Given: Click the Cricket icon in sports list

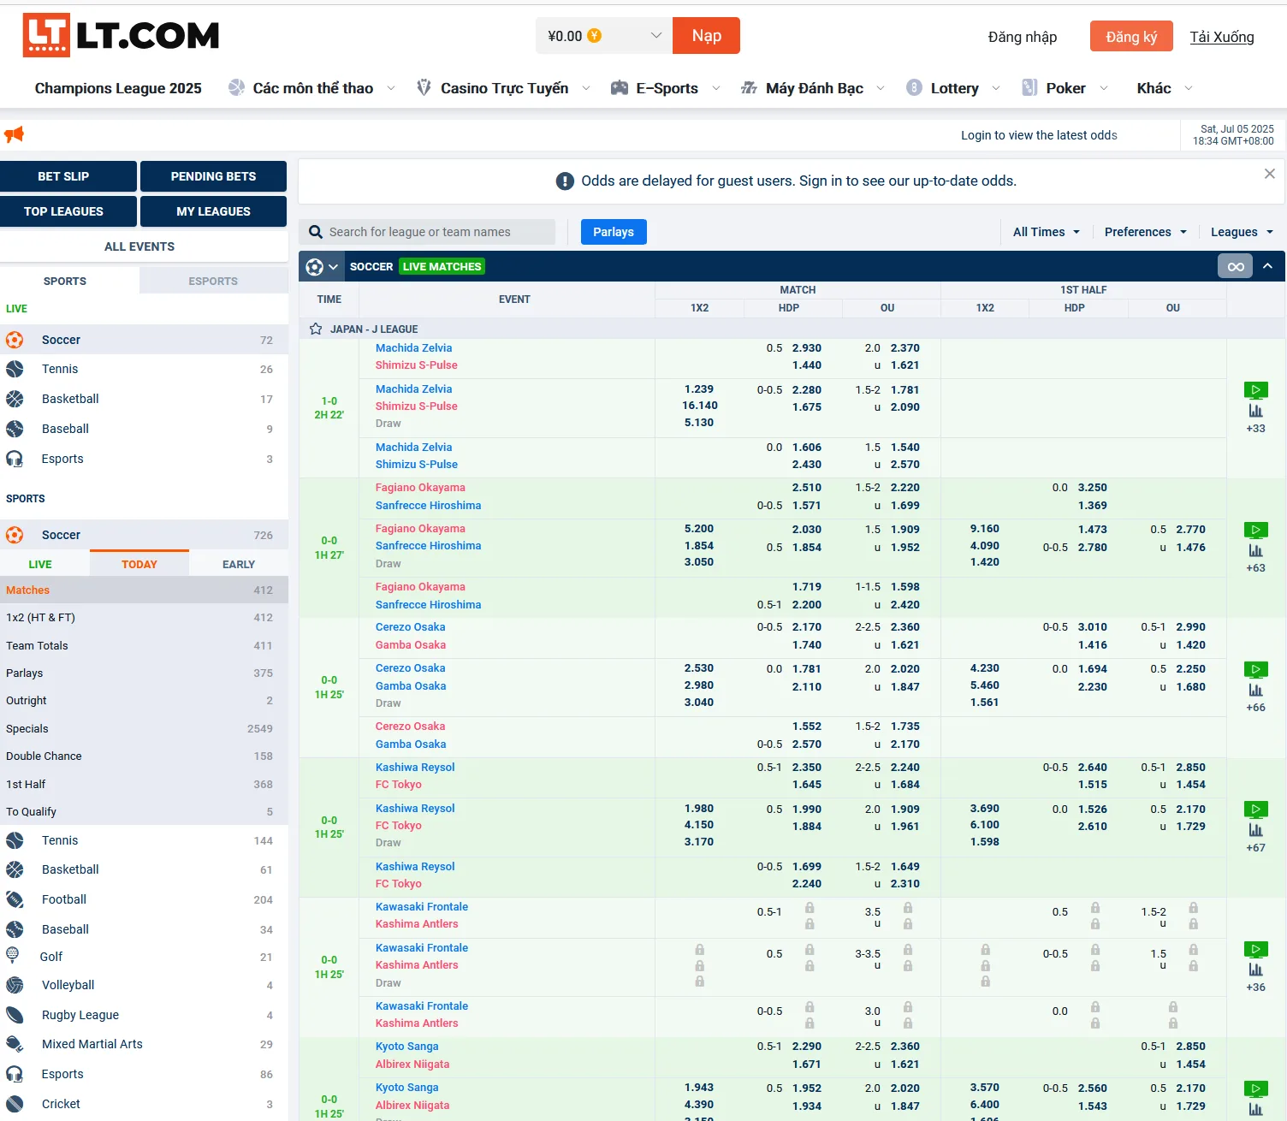Looking at the screenshot, I should point(15,1104).
